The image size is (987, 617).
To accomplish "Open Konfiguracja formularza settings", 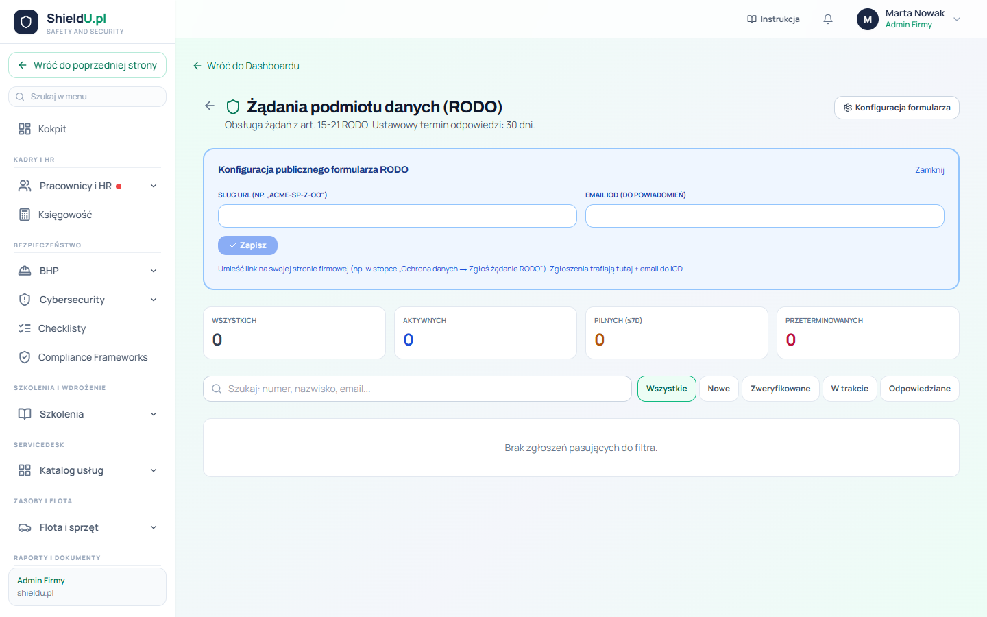I will (x=897, y=108).
